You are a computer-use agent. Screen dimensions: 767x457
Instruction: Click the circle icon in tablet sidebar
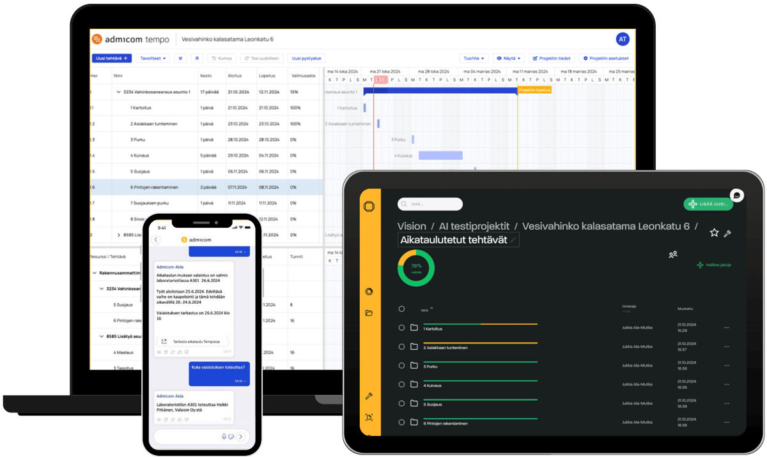click(x=369, y=292)
